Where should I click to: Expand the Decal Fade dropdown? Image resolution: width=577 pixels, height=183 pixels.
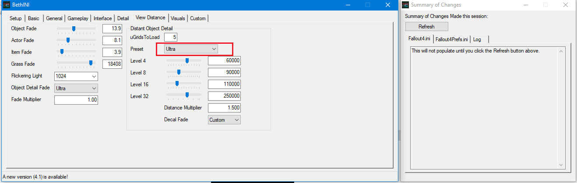coord(224,120)
